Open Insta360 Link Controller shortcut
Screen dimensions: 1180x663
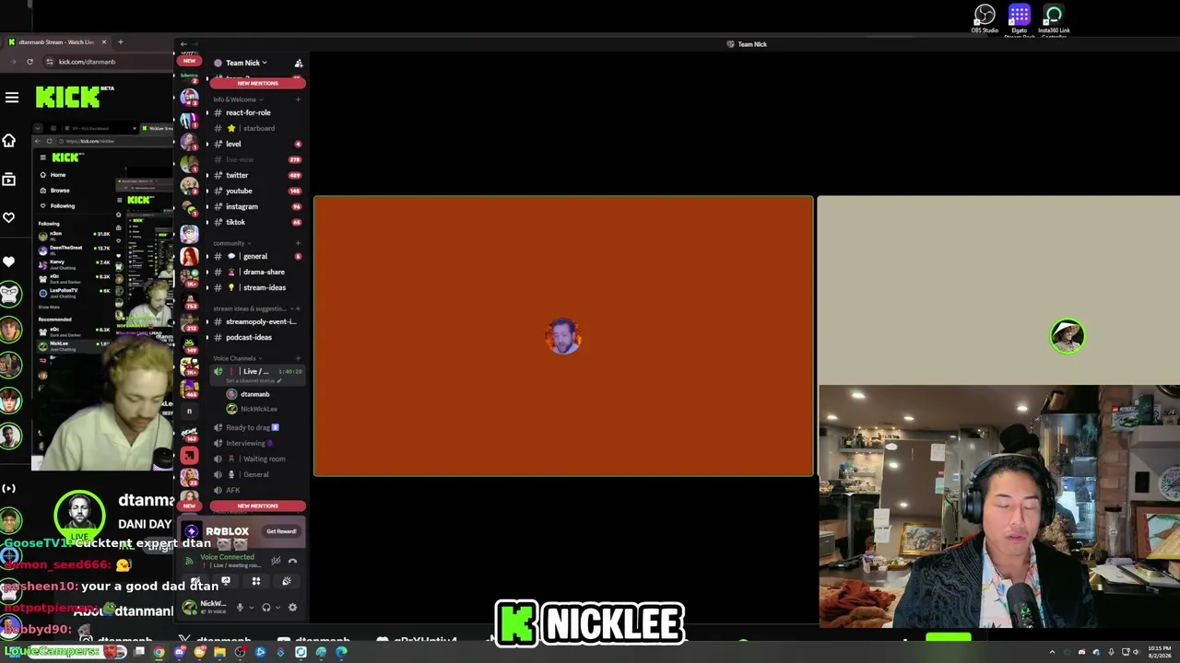click(1054, 19)
